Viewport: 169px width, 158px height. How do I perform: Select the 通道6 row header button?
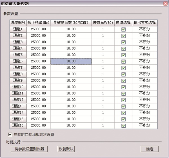click(x=18, y=61)
